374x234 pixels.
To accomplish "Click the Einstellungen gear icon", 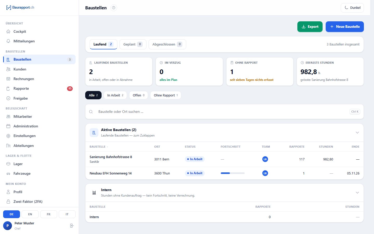I will 8,136.
